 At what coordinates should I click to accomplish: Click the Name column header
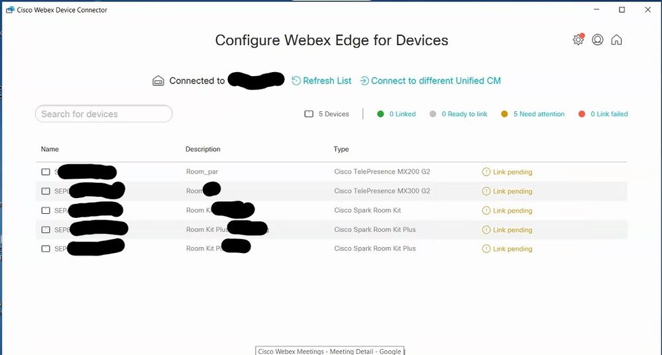tap(50, 149)
